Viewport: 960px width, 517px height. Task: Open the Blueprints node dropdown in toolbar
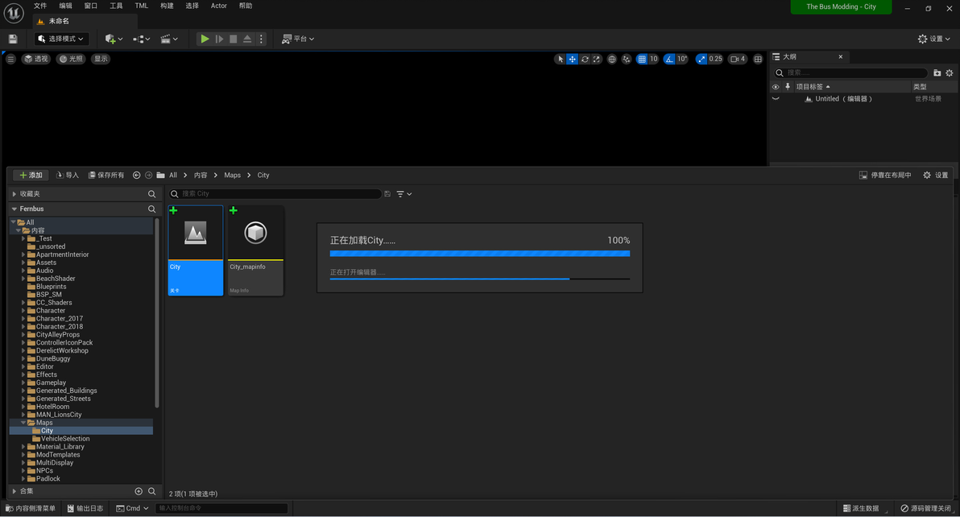(x=142, y=39)
